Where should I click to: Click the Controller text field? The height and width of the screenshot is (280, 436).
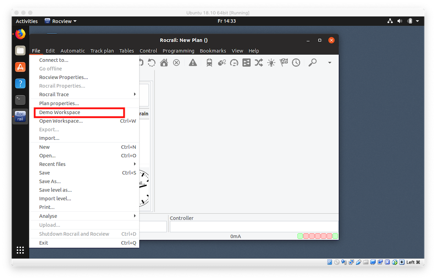pos(254,226)
